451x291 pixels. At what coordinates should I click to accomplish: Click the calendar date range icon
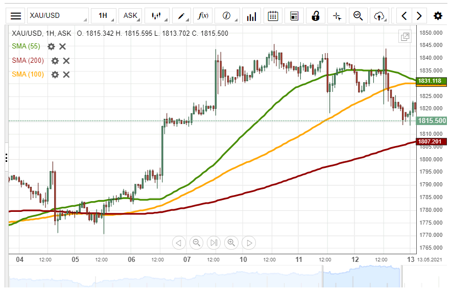273,16
